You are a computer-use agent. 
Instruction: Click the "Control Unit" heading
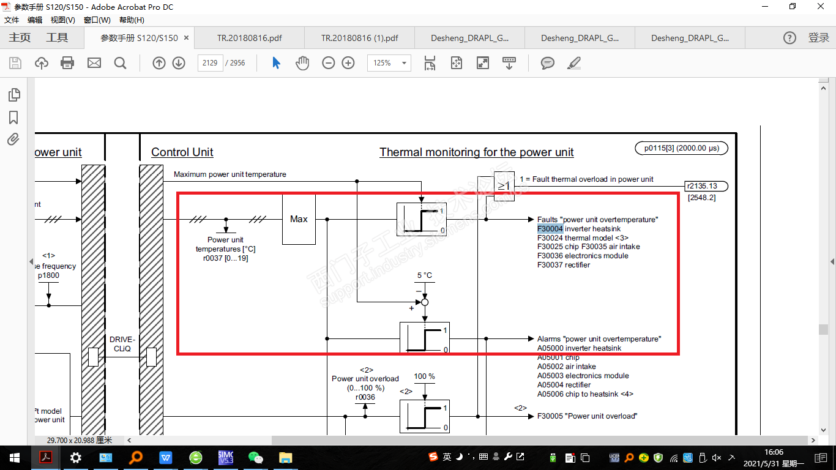tap(182, 152)
